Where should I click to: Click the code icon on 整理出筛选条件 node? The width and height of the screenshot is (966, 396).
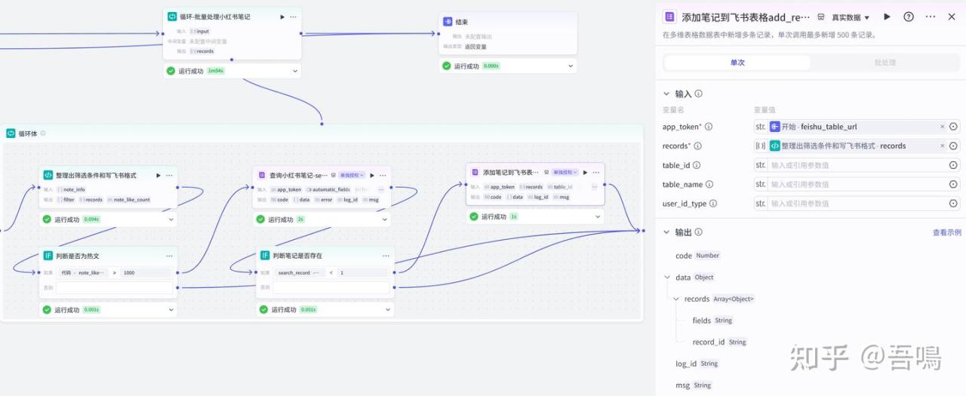[x=48, y=175]
